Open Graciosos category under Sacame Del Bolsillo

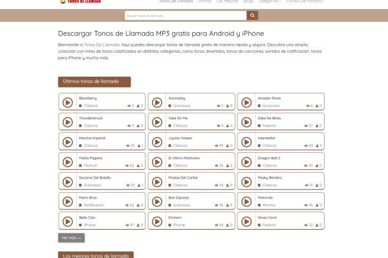92,185
